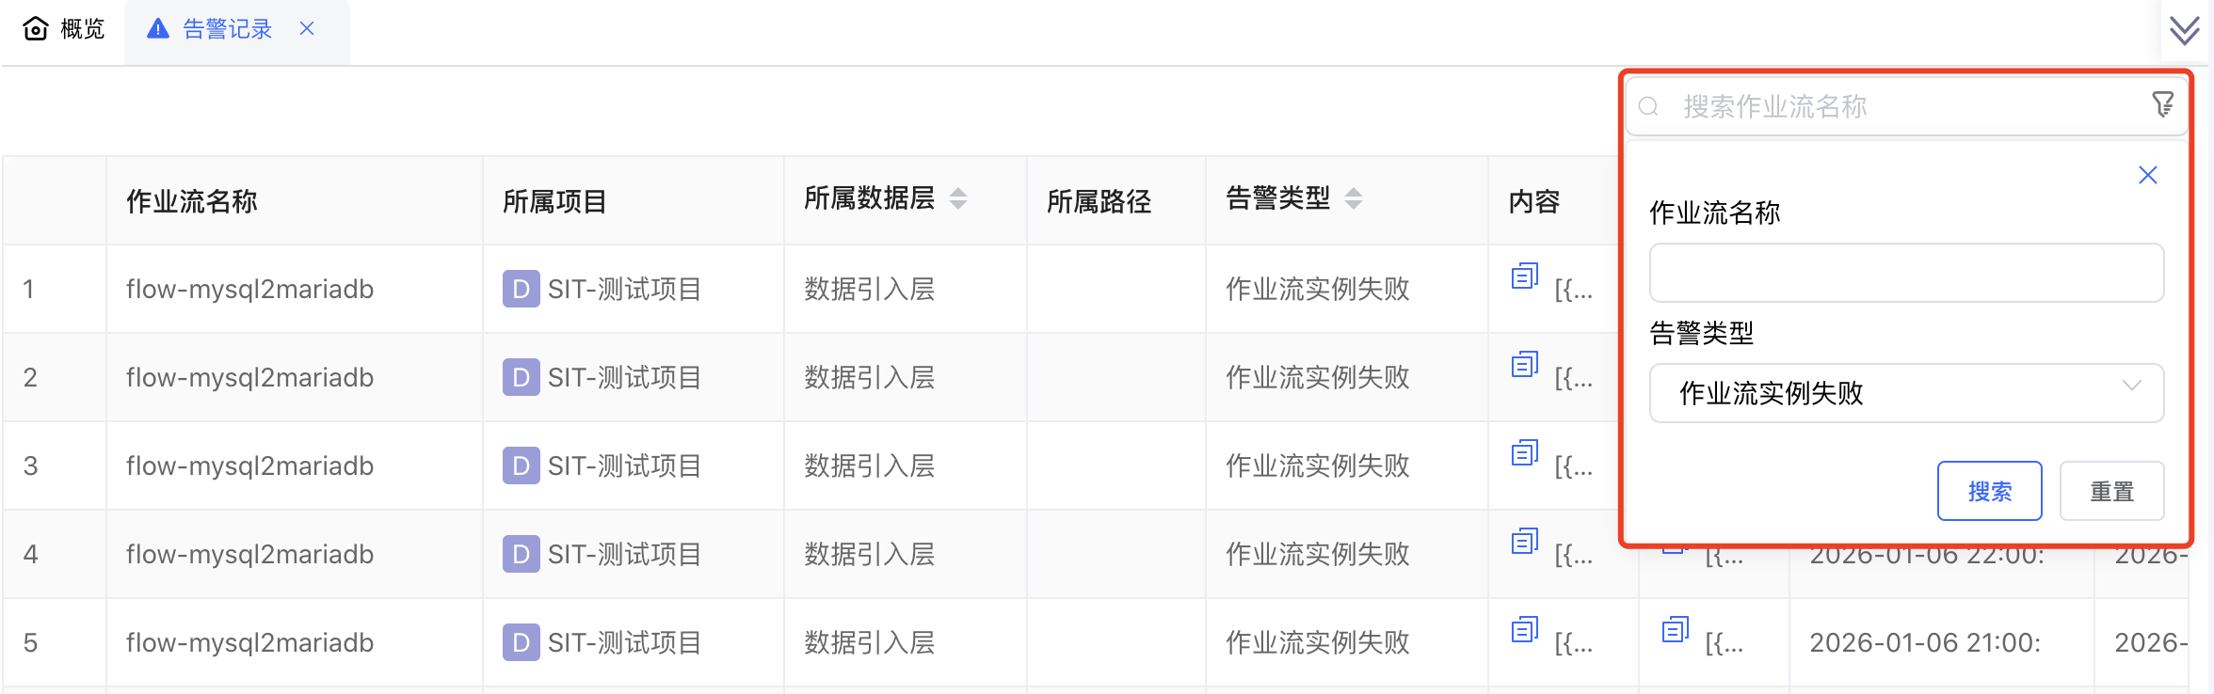
Task: Select the 告警记录 tab
Action: [229, 28]
